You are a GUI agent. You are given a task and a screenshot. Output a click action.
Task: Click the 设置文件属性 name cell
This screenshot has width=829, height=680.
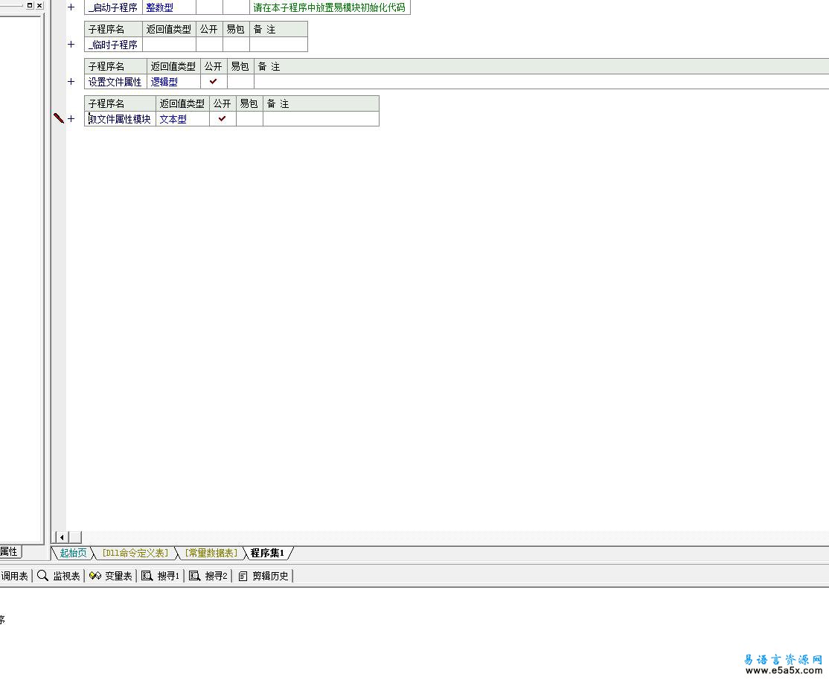[115, 81]
